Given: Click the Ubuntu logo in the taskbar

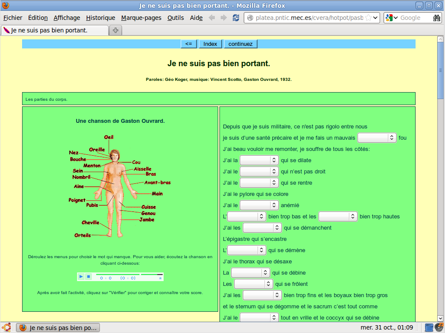Looking at the screenshot, I should pos(6,327).
